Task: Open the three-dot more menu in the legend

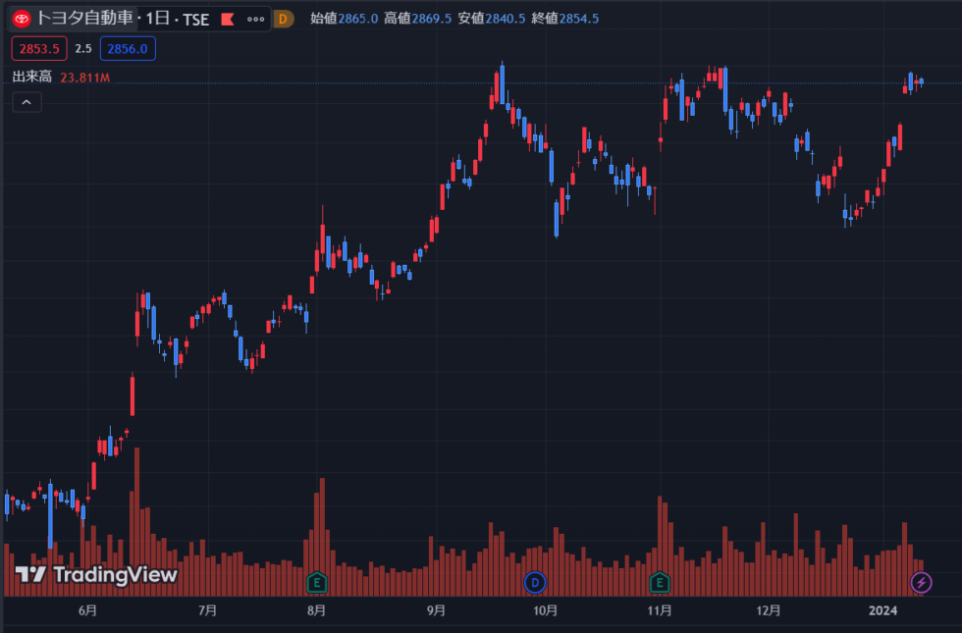Action: point(256,19)
